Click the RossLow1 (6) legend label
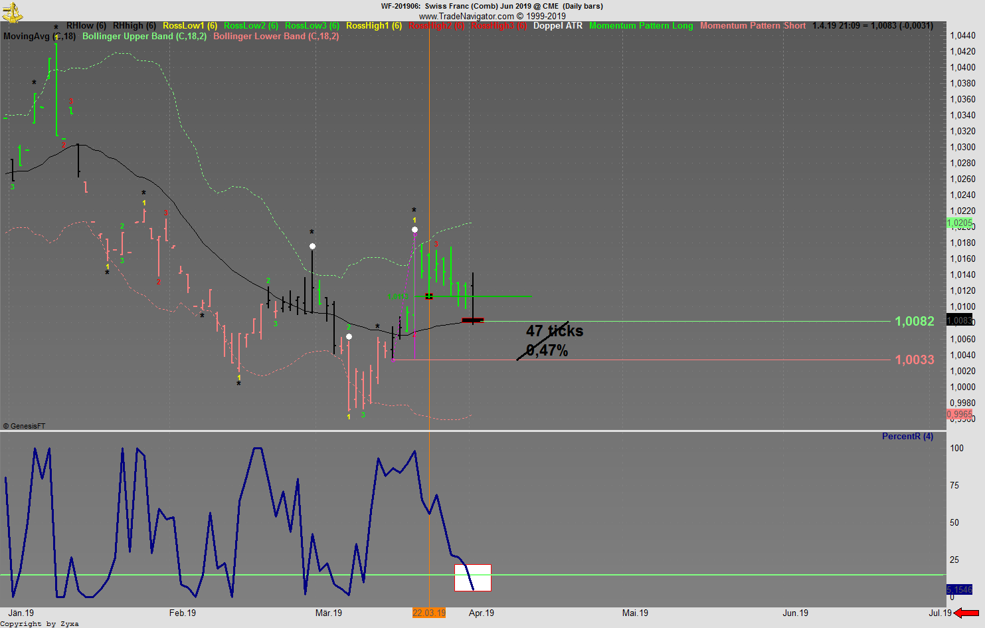Screen dimensions: 985x628 click(x=190, y=26)
